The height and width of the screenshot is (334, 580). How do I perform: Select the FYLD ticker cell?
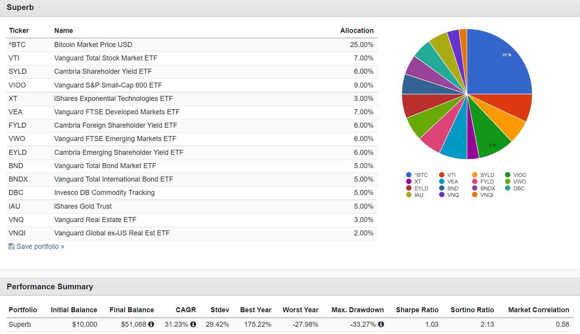[x=18, y=125]
